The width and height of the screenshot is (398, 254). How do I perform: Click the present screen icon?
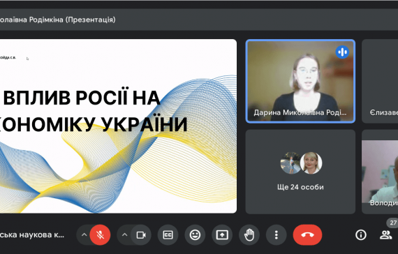(222, 235)
